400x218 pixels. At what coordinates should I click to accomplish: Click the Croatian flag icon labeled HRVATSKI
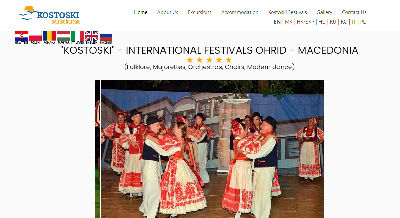21,37
